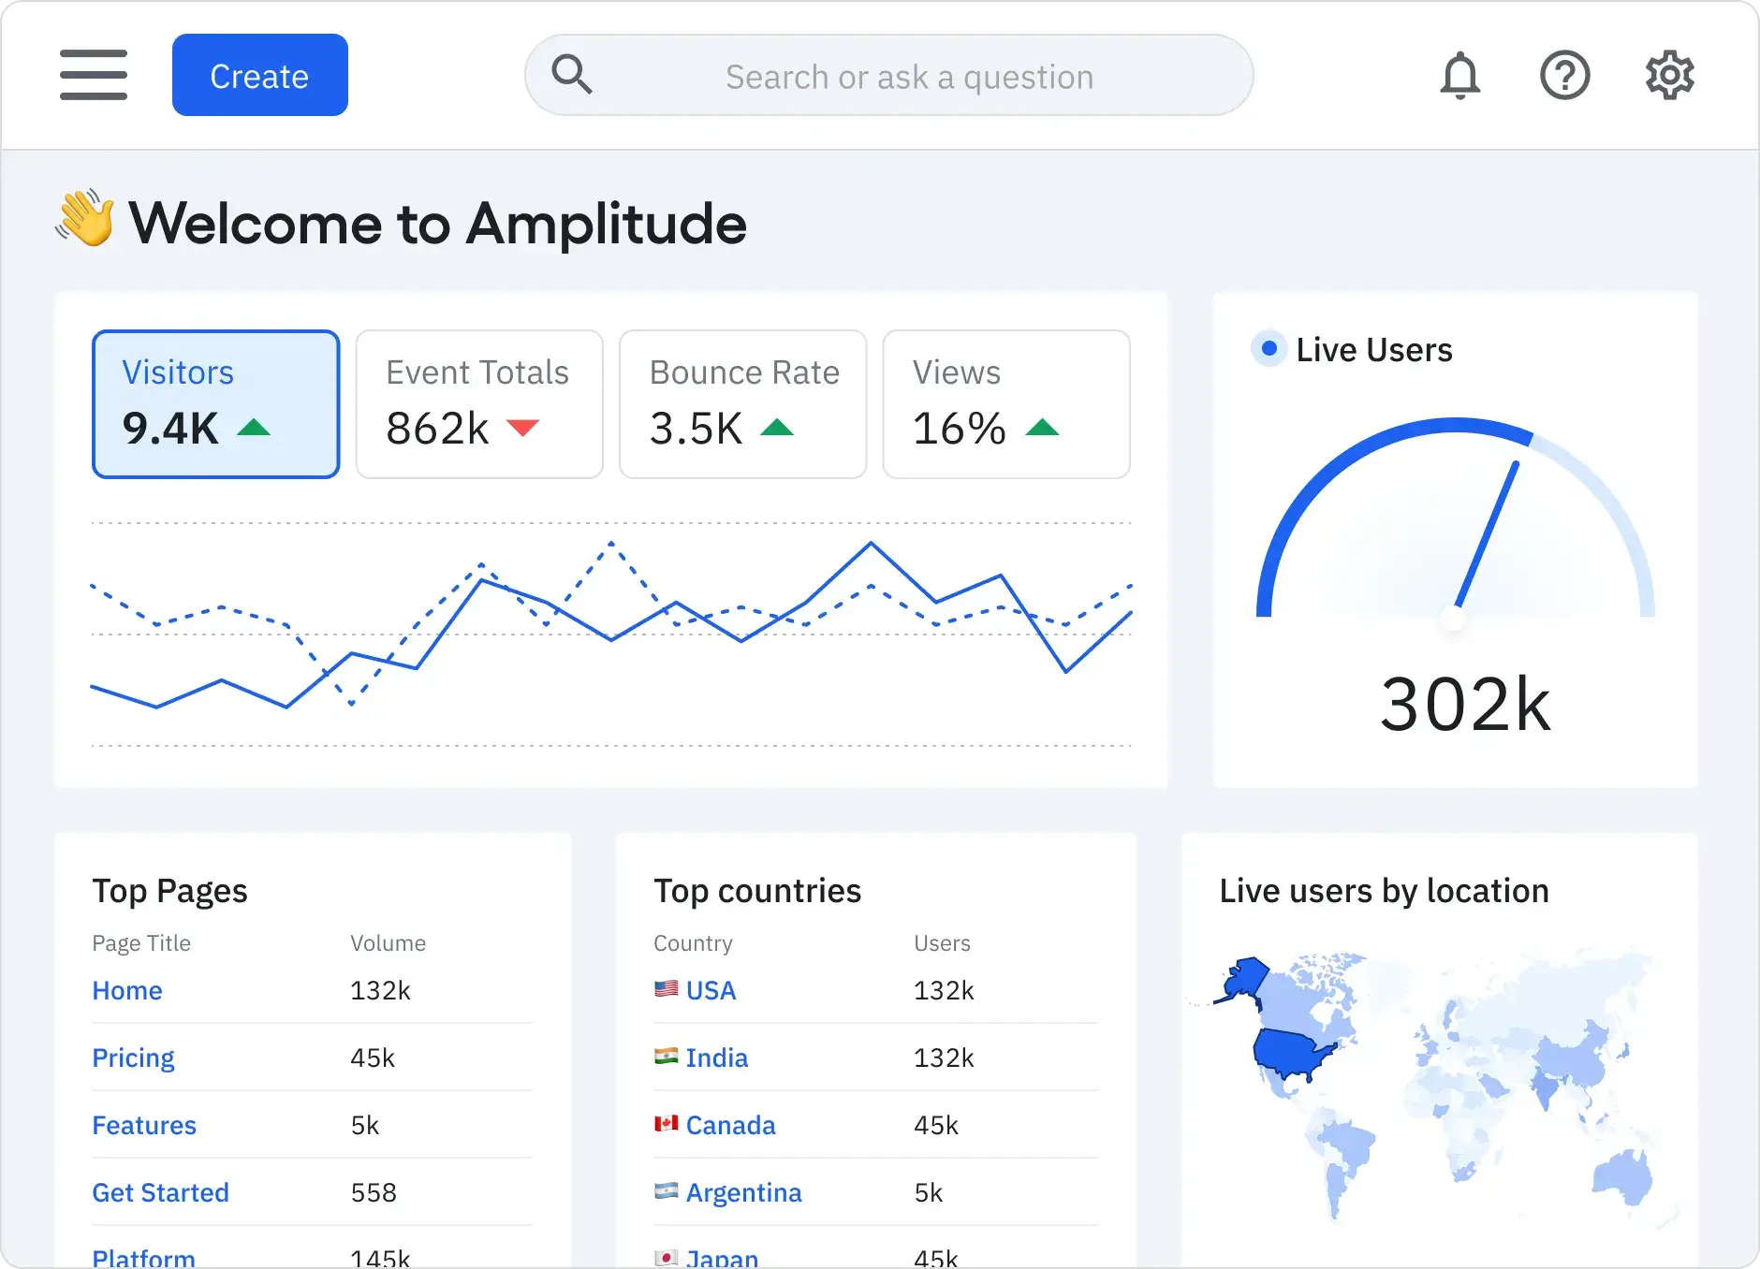The width and height of the screenshot is (1760, 1269).
Task: Click the USA flag icon
Action: coord(666,989)
